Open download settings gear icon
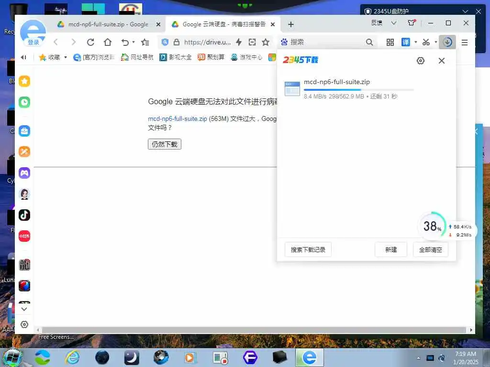 tap(421, 61)
